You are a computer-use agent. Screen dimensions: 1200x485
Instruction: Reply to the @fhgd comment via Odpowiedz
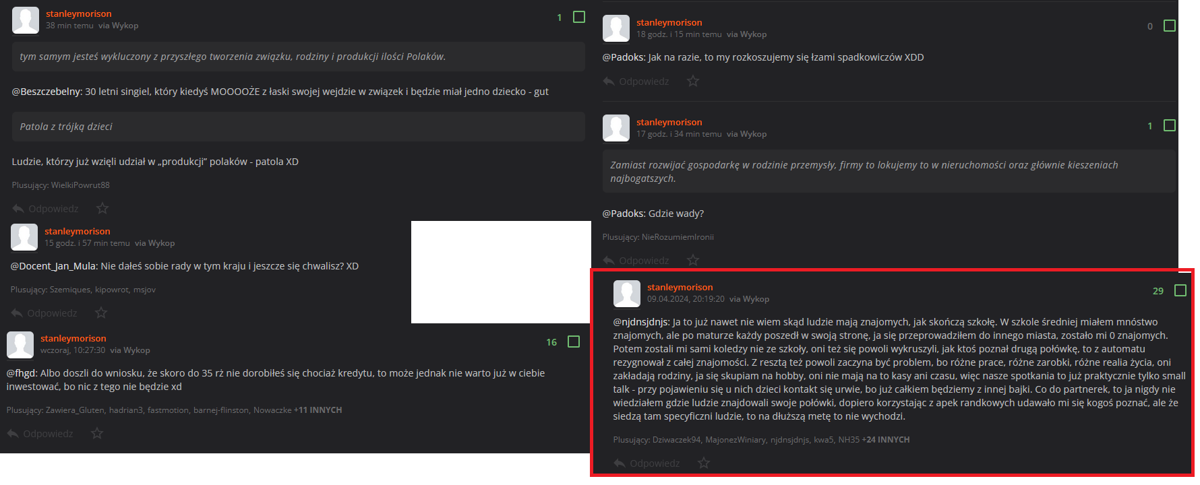tap(40, 433)
